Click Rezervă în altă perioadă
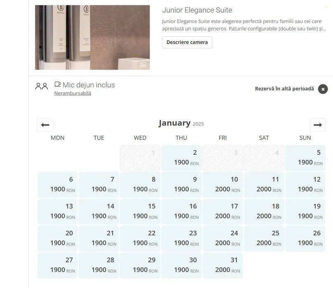Screen dimensions: 333x288 (284, 89)
